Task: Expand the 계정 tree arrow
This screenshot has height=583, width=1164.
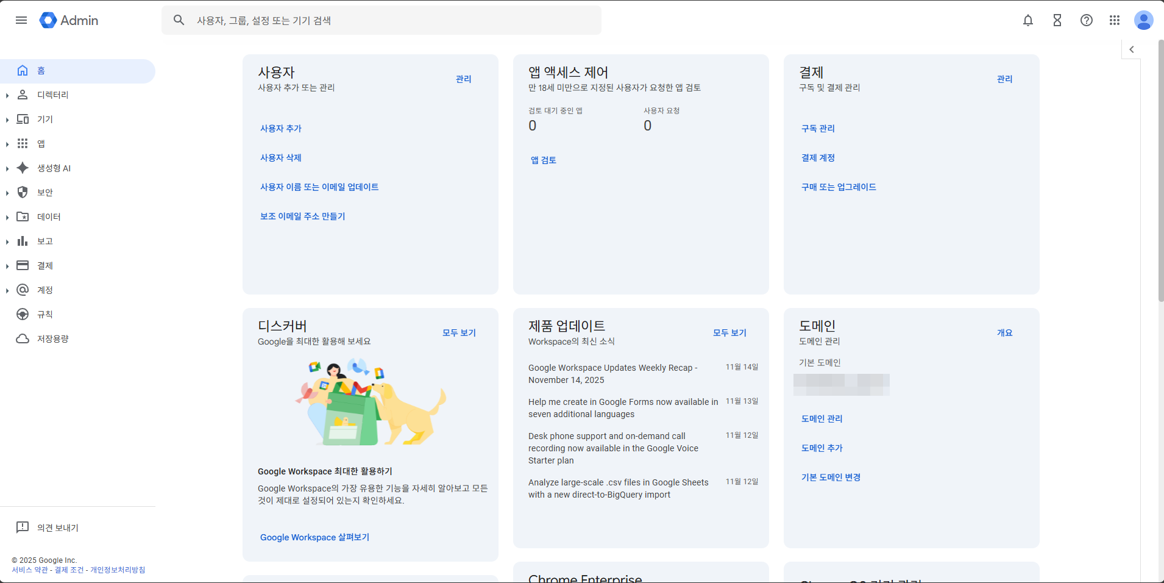Action: 7,290
